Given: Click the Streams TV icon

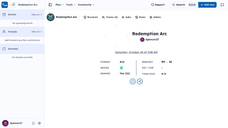Looking at the screenshot, I should pyautogui.click(x=4, y=49).
